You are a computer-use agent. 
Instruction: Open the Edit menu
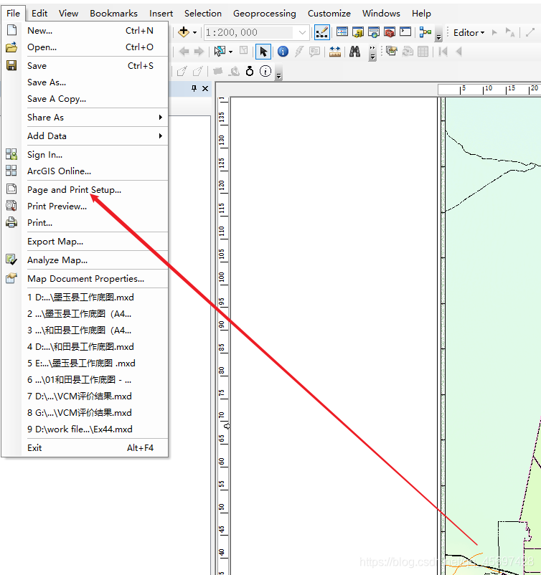[x=39, y=13]
